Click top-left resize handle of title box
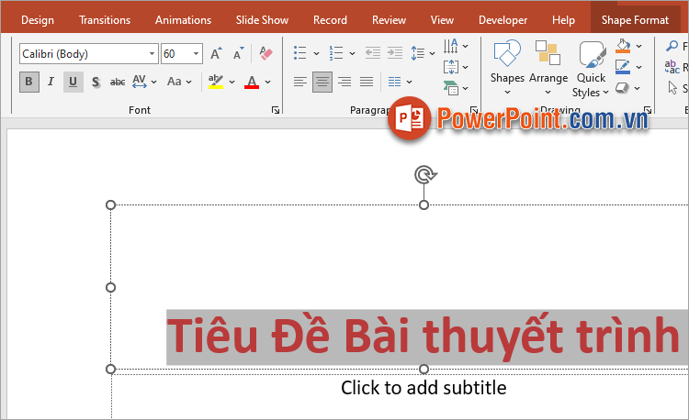Image resolution: width=689 pixels, height=420 pixels. 111,205
